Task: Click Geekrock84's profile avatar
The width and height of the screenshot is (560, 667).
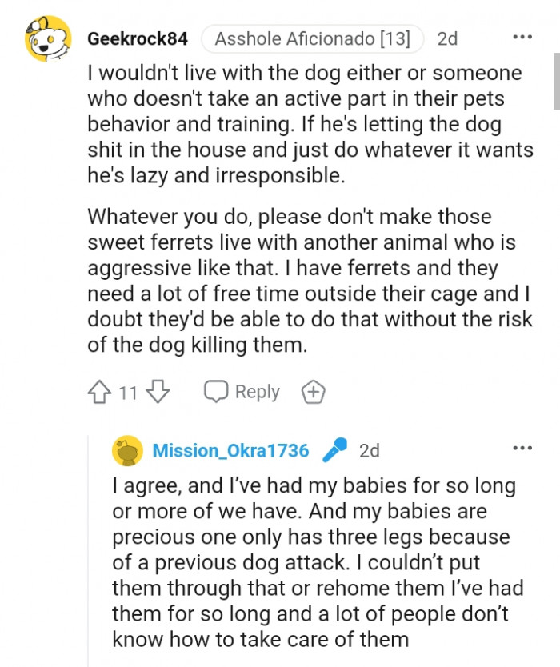Action: pos(46,37)
